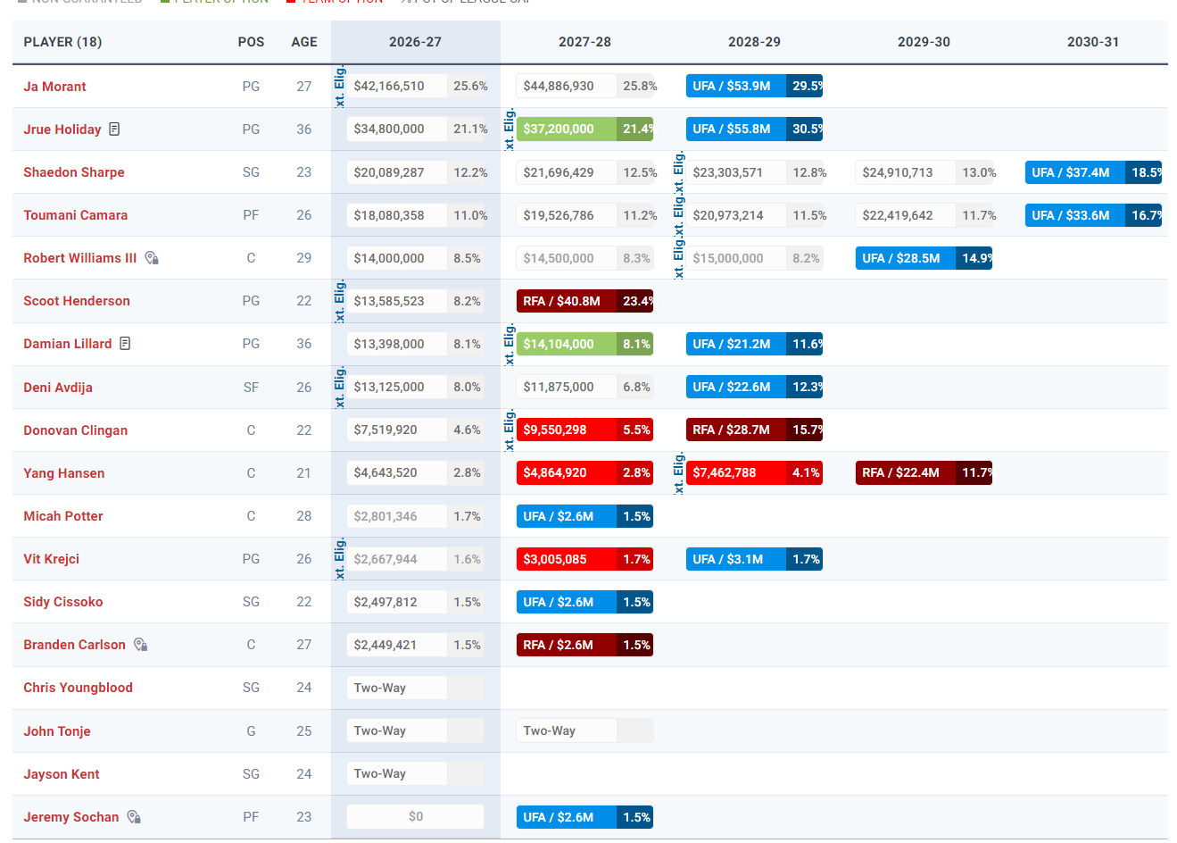Click the 2030-31 season column header
The height and width of the screenshot is (843, 1177).
tap(1093, 42)
